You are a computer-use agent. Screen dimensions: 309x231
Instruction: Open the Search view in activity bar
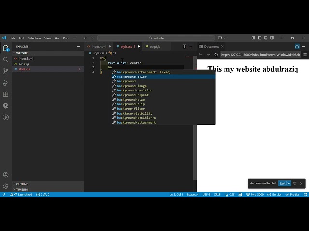(6, 59)
